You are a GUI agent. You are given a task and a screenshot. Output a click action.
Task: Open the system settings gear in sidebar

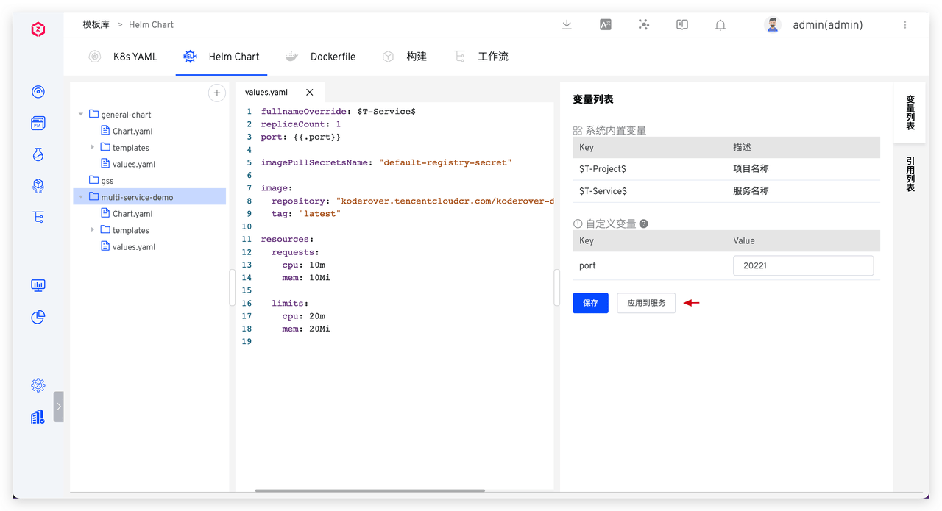tap(38, 385)
